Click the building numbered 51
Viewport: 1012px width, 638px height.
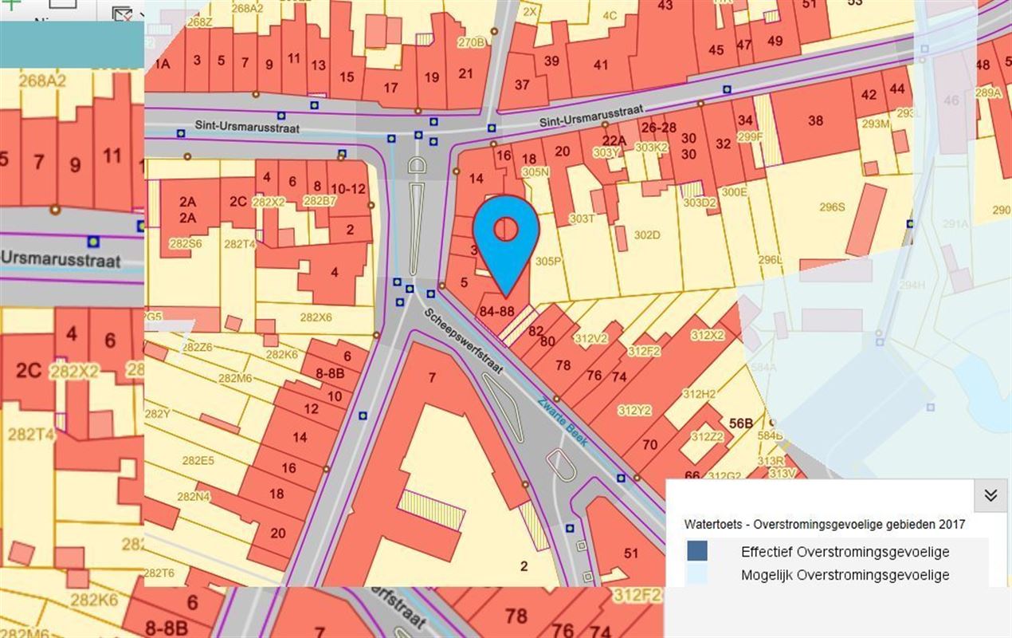click(x=631, y=553)
